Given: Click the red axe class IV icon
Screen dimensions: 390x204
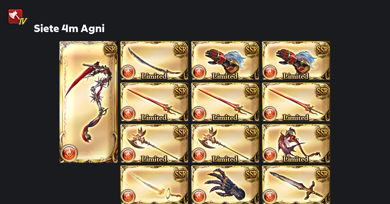Looking at the screenshot, I should coord(18,17).
